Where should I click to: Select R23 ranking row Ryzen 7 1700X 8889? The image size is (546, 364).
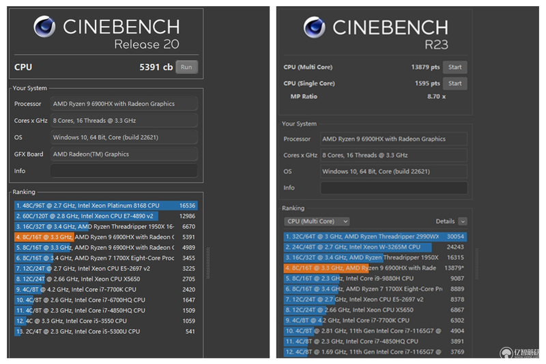[375, 289]
